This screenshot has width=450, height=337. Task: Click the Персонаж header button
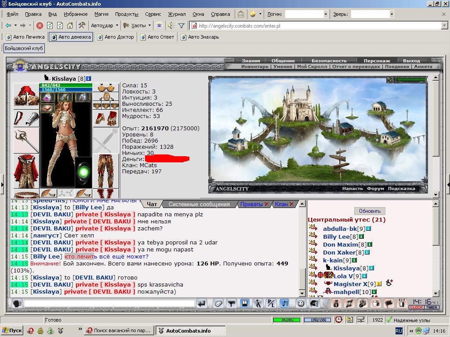tap(377, 61)
